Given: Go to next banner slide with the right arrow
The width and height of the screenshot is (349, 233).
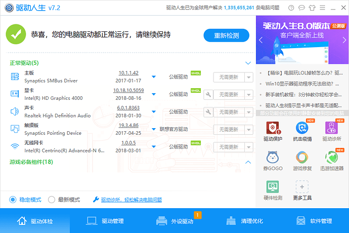Looking at the screenshot, I should tap(344, 40).
